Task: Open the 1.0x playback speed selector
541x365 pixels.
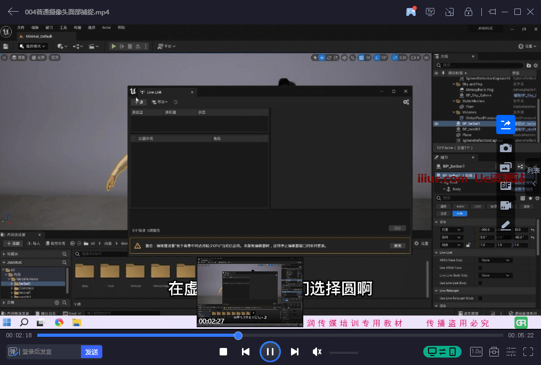Action: pyautogui.click(x=476, y=352)
